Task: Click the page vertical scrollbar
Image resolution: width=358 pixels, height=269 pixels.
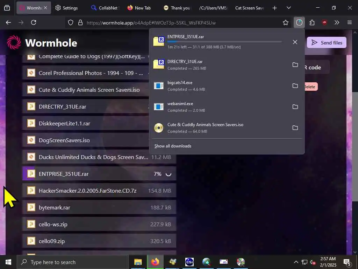Action: pos(355,146)
